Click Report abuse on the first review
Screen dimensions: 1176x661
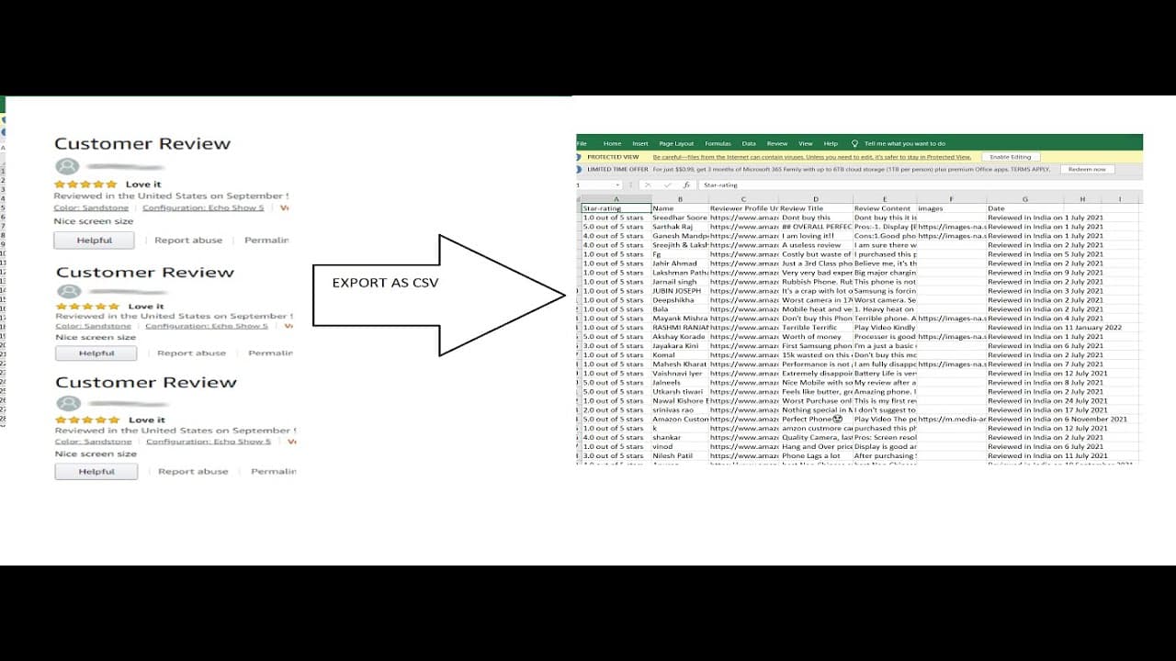(x=188, y=241)
